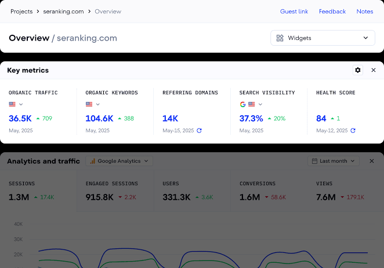Image resolution: width=384 pixels, height=268 pixels.
Task: Click Referring Domains value 14K
Action: (x=170, y=119)
